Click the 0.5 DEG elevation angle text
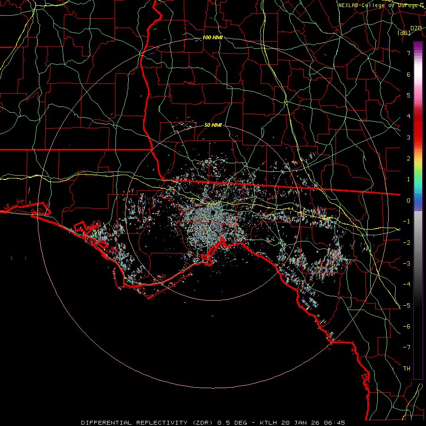This screenshot has width=426, height=426. pos(232,423)
